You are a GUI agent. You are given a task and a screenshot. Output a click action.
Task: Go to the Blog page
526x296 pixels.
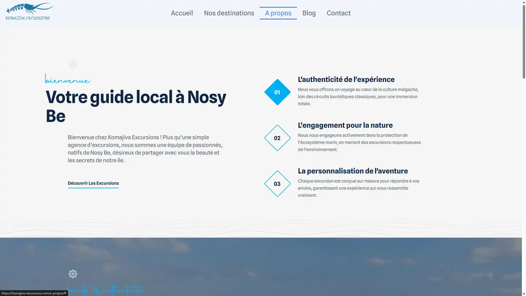[x=309, y=13]
